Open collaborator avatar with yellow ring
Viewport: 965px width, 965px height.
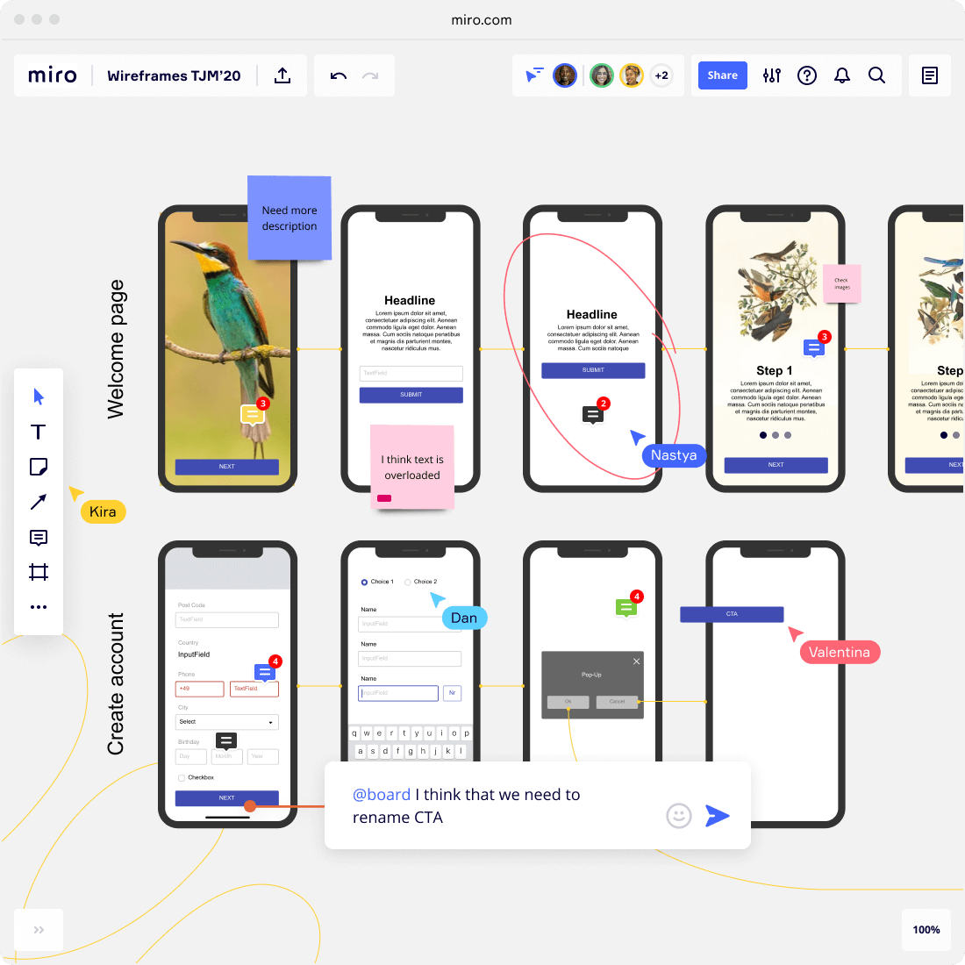[x=632, y=75]
